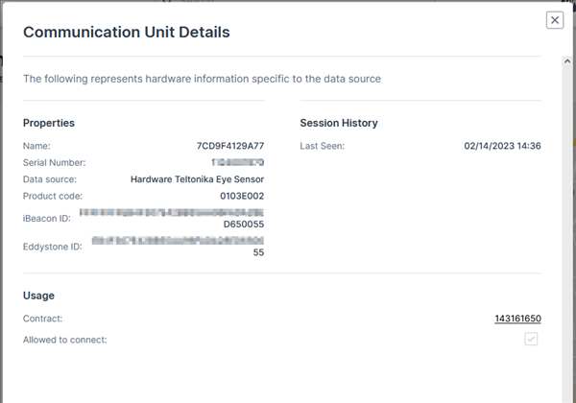The height and width of the screenshot is (403, 576).
Task: Click the Last Seen timestamp 02/14/2023 14:36
Action: (502, 146)
